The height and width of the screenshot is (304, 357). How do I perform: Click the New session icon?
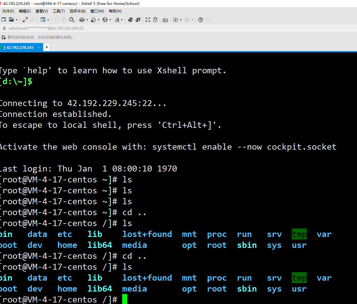tap(4, 20)
